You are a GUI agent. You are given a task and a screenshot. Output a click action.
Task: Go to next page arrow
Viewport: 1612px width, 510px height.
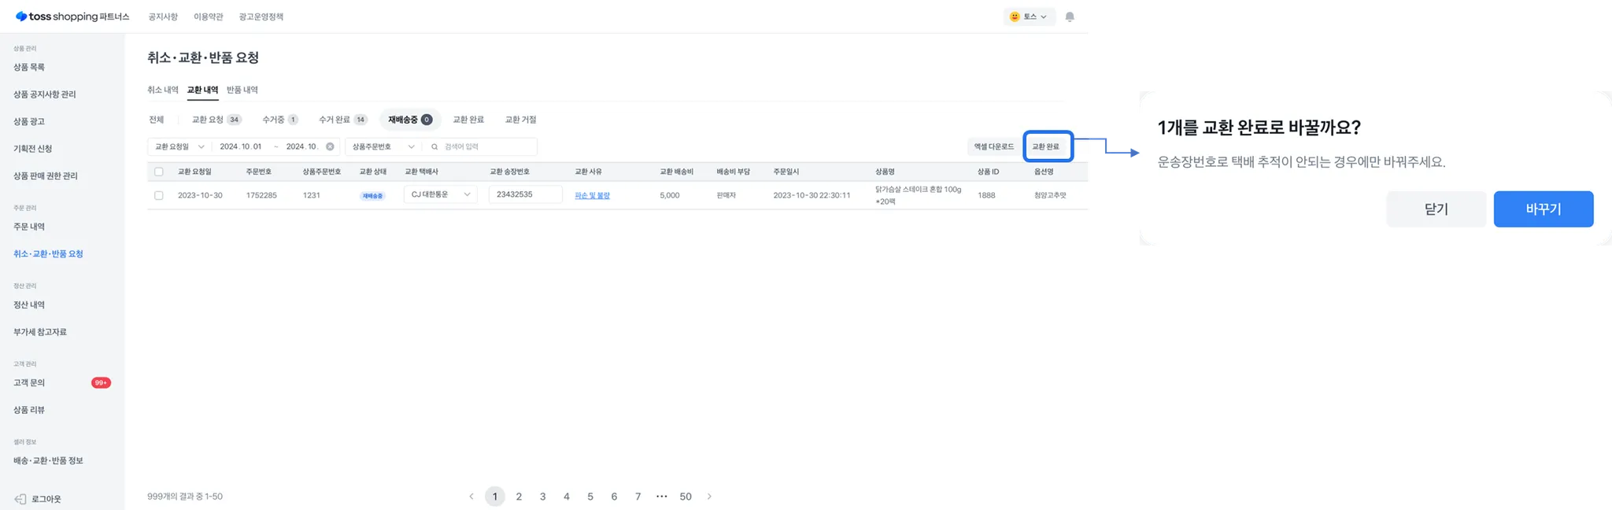pos(709,497)
